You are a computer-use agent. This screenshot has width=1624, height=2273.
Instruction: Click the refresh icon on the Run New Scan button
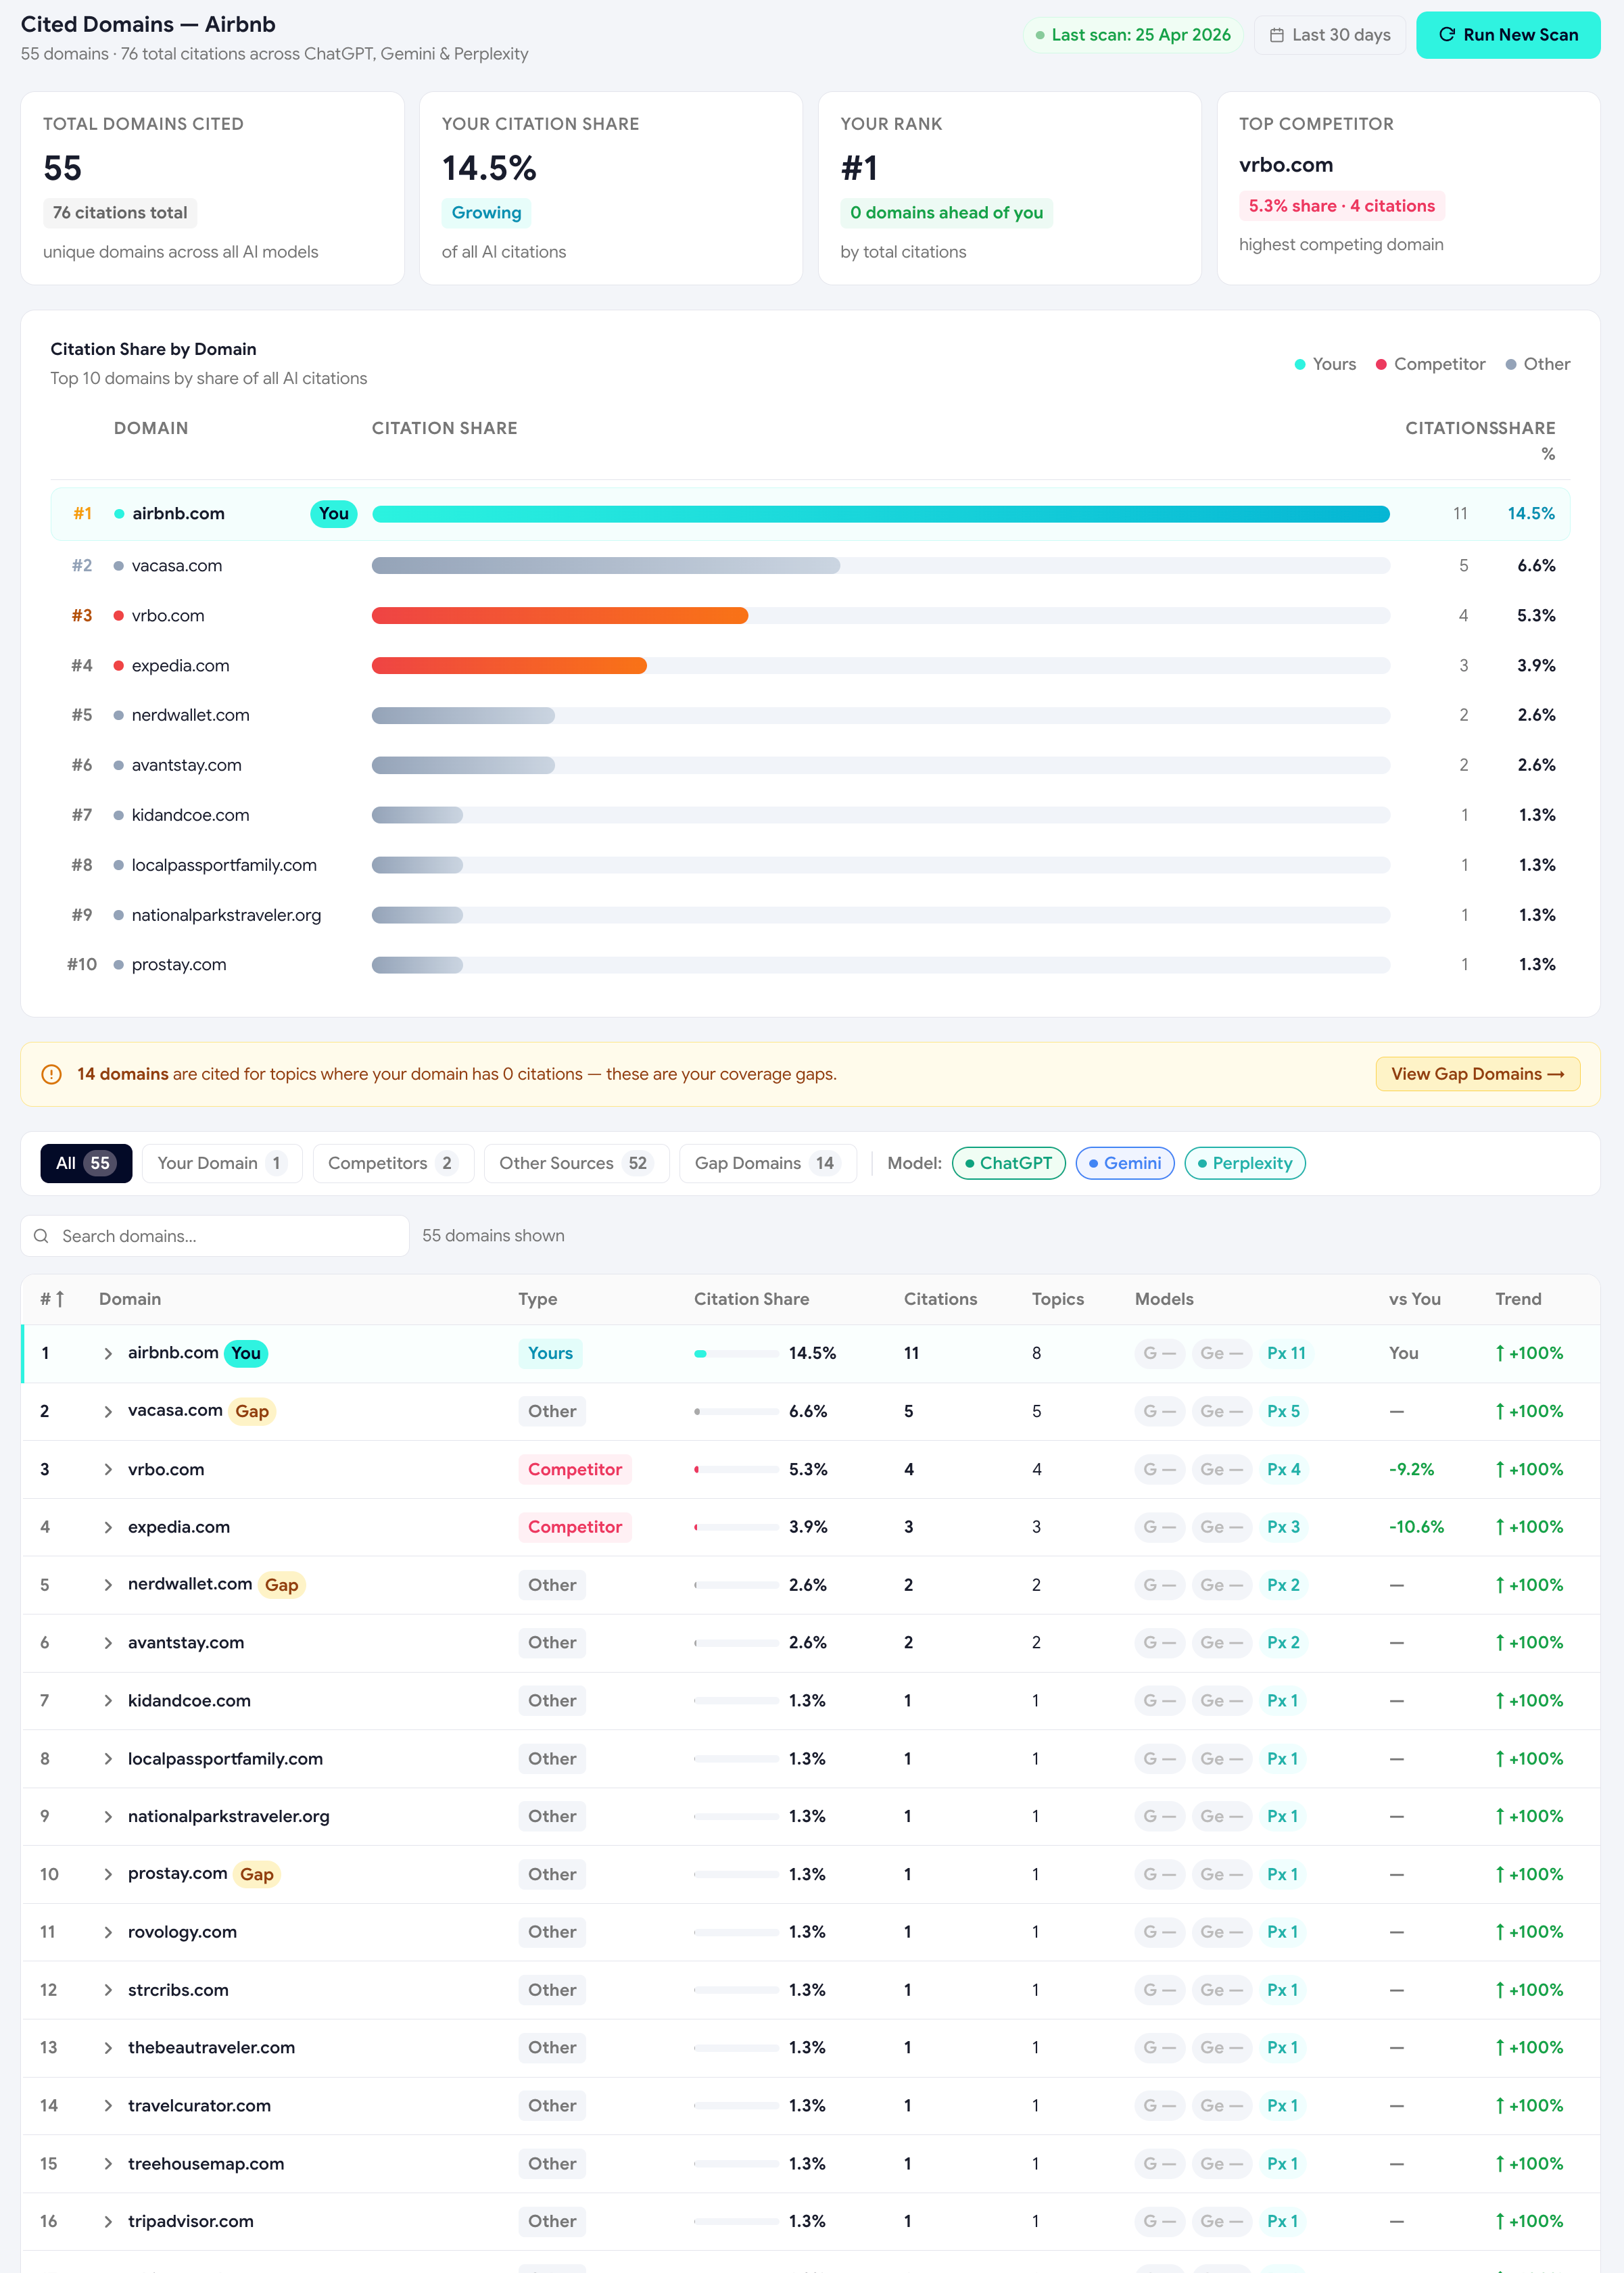coord(1446,35)
